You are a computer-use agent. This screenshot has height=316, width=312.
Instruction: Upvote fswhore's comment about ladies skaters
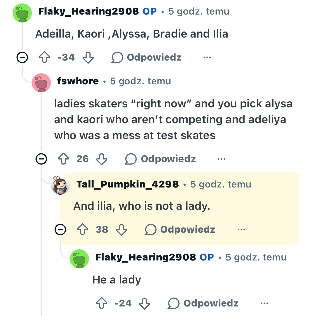64,159
